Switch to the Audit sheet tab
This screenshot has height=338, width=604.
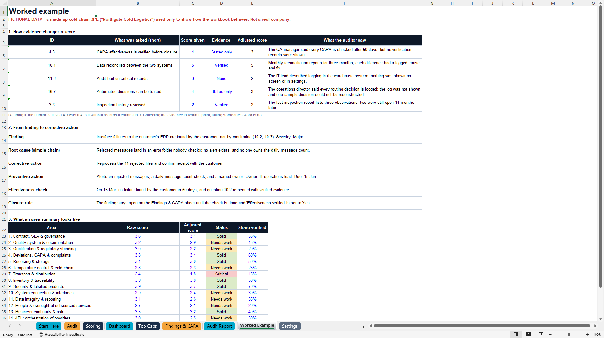72,326
